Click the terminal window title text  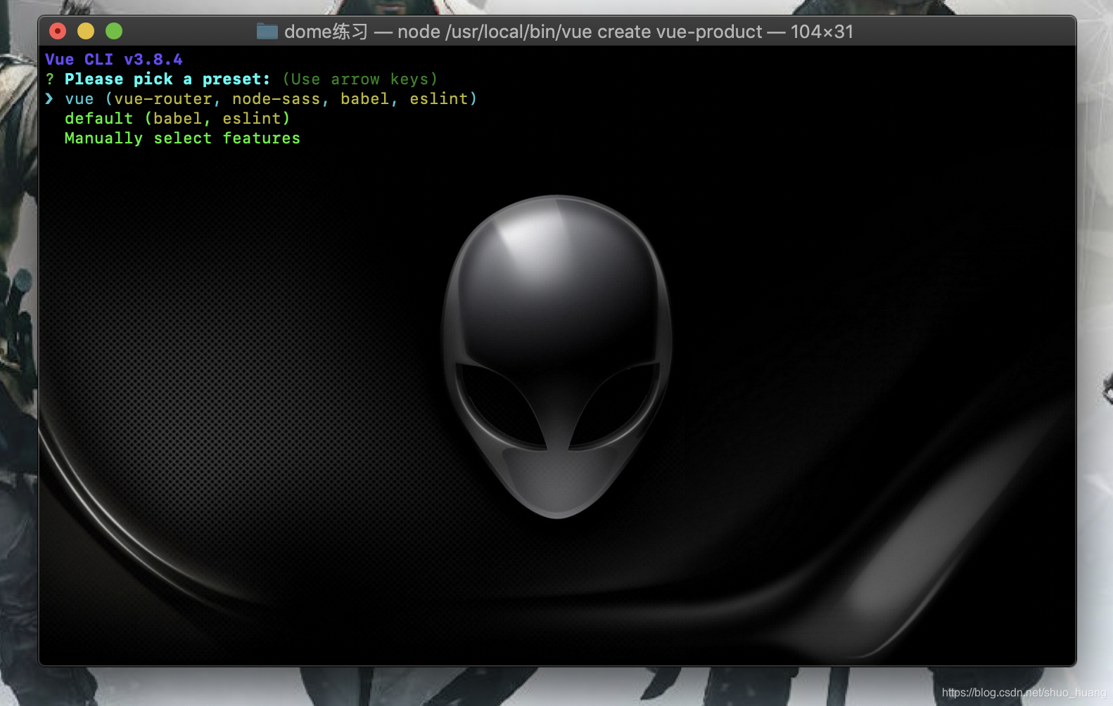tap(568, 32)
